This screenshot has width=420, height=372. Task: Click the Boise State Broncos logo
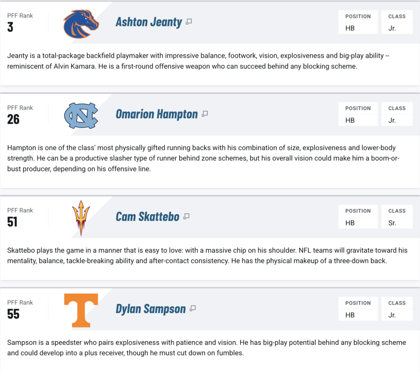pos(81,24)
